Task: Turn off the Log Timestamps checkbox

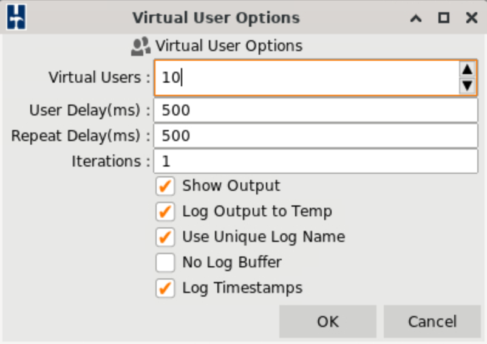Action: coord(165,288)
